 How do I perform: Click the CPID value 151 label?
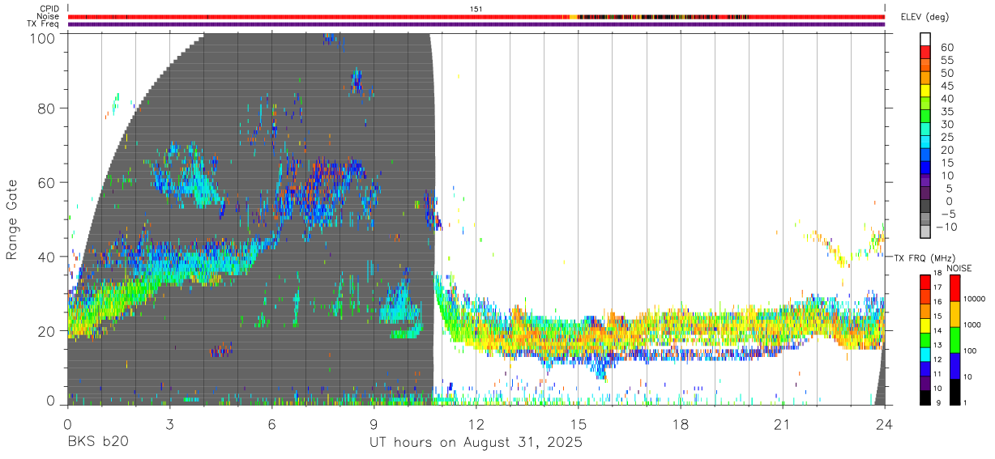[476, 9]
